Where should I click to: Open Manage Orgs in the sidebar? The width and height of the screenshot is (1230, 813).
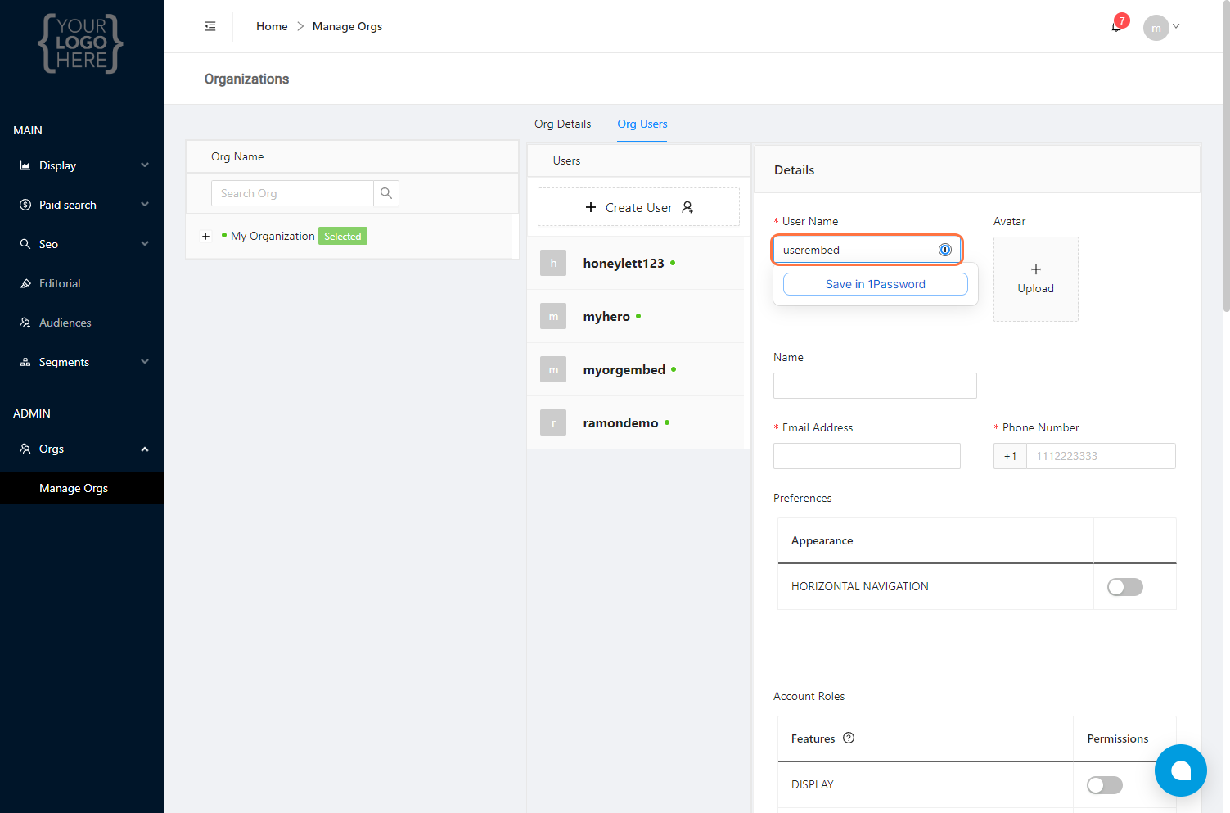coord(74,488)
